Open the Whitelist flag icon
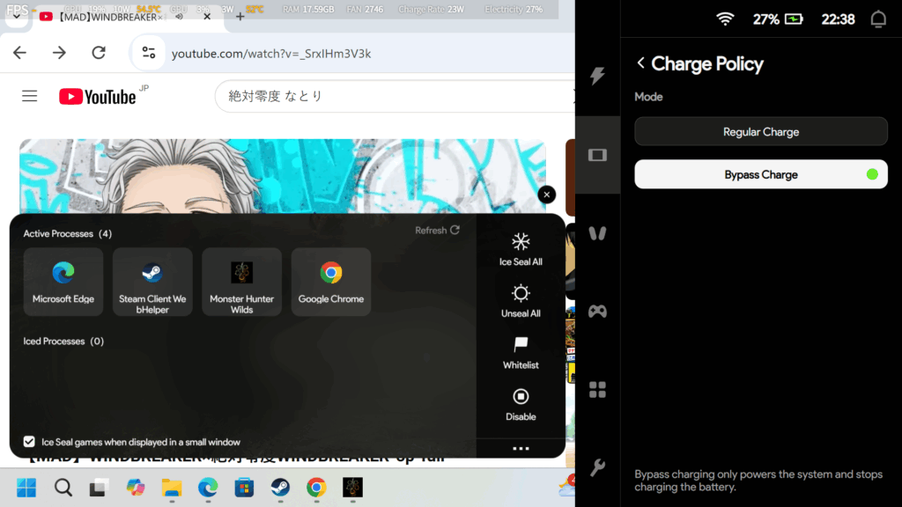The image size is (902, 507). 521,345
